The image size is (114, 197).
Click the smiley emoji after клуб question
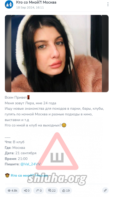coord(64,125)
